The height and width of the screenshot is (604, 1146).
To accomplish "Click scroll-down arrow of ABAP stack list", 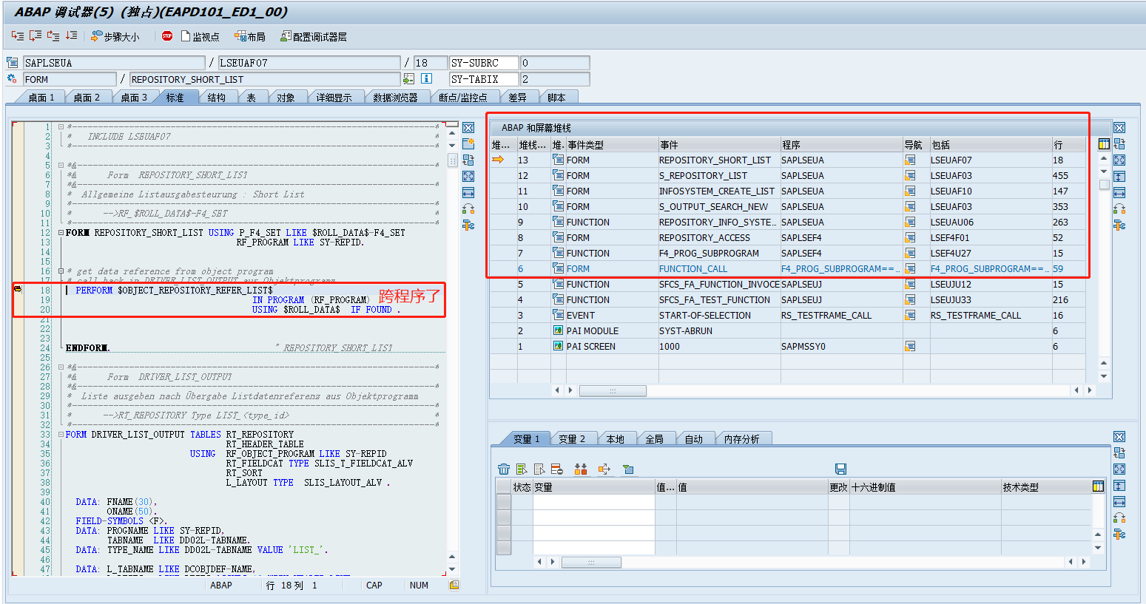I will [1104, 172].
